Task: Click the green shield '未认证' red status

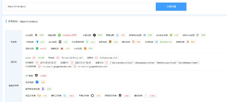Action: [43, 48]
